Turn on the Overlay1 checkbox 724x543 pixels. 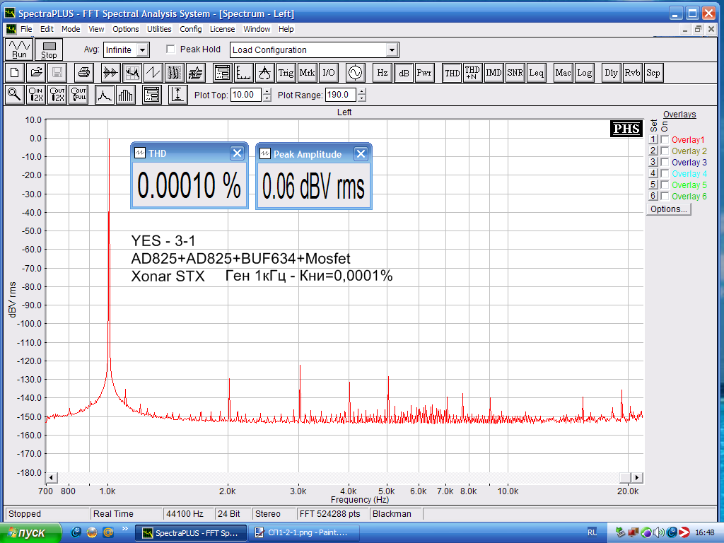coord(665,140)
